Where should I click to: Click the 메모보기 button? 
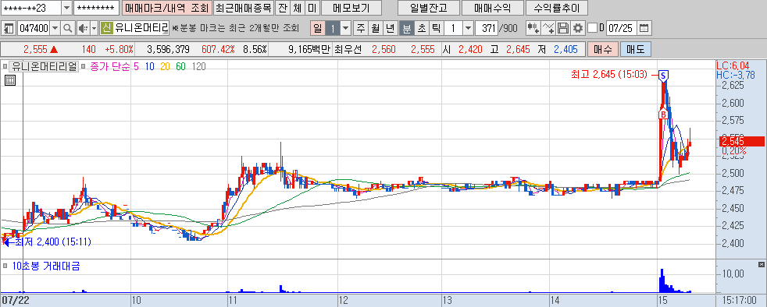[351, 9]
